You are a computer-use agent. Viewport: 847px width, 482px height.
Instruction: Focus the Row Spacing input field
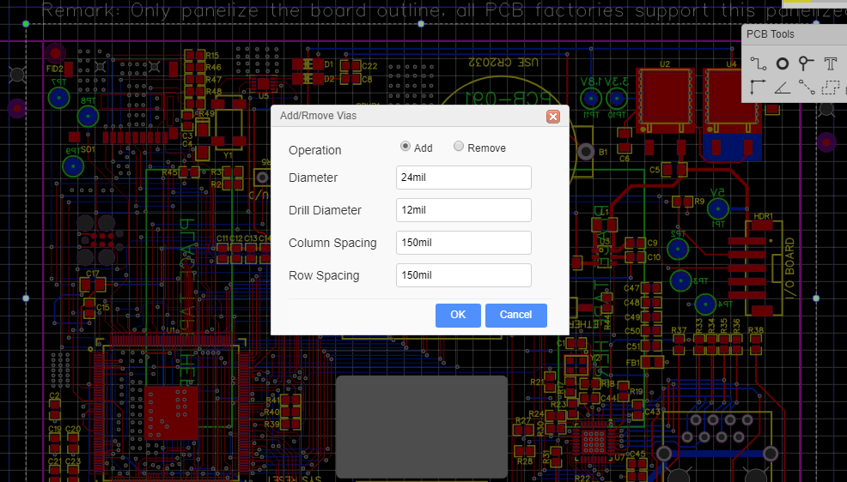[464, 275]
